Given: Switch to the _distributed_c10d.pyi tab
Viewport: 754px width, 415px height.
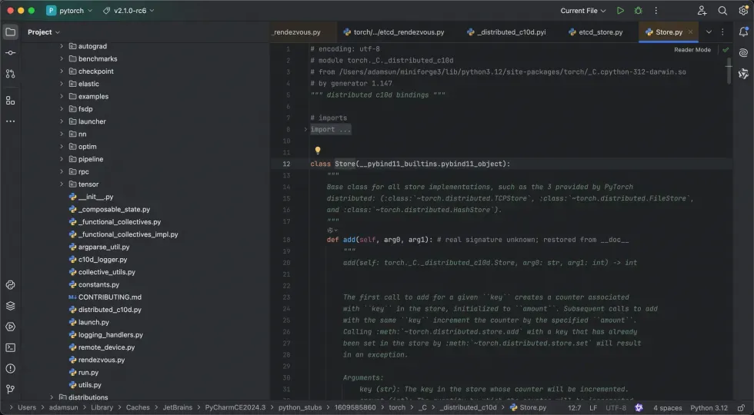Looking at the screenshot, I should pyautogui.click(x=506, y=32).
